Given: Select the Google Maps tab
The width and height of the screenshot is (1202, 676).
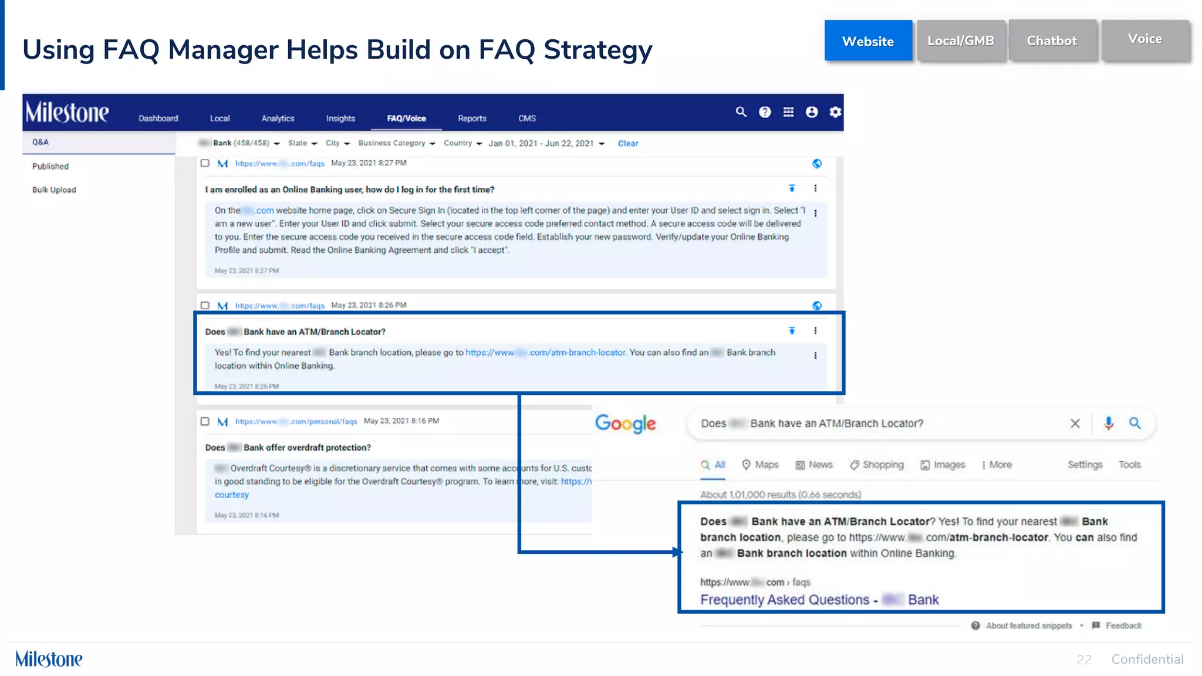Looking at the screenshot, I should pos(760,465).
